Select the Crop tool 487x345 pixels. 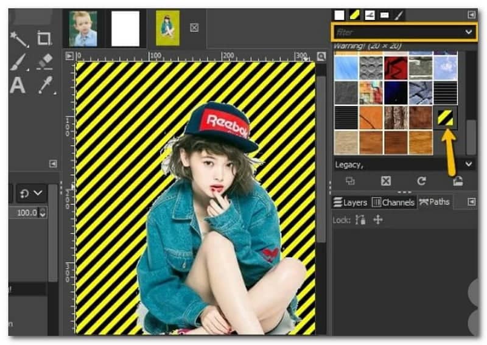pyautogui.click(x=44, y=39)
